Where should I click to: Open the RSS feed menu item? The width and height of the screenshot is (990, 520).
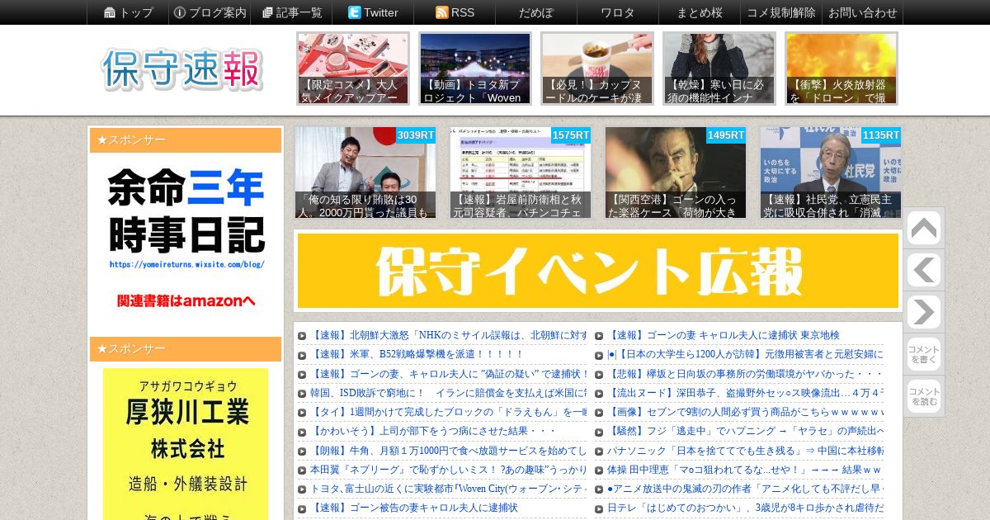(455, 12)
